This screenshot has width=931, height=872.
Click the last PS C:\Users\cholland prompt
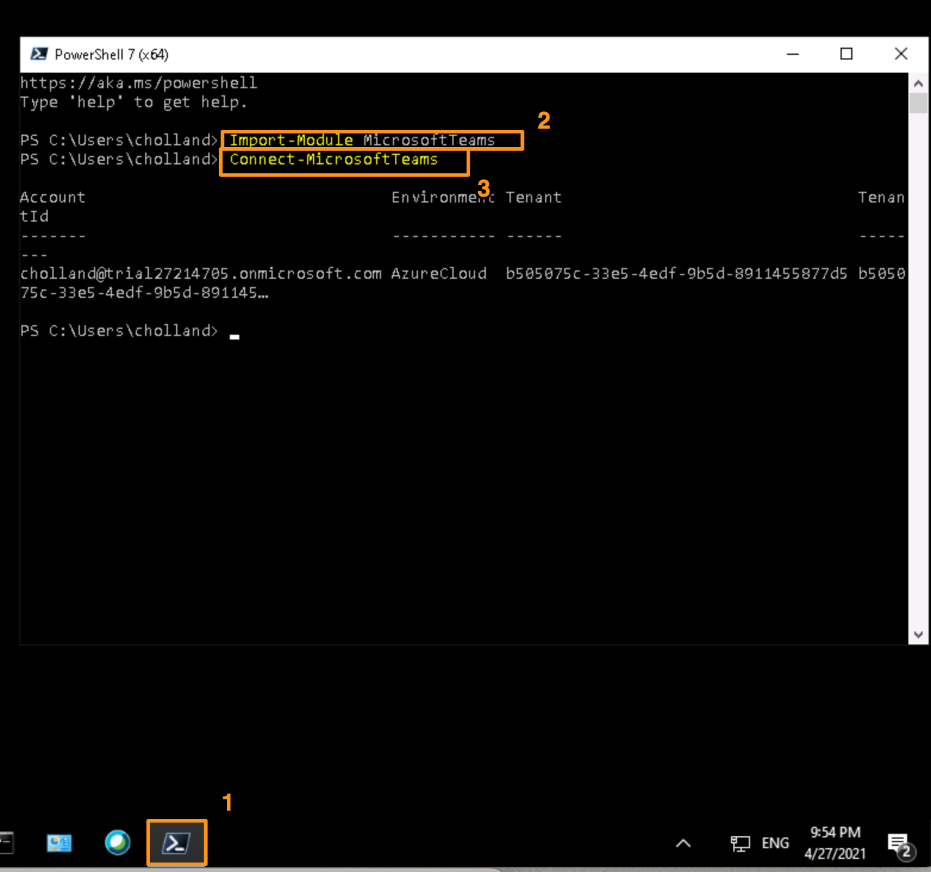[x=119, y=331]
